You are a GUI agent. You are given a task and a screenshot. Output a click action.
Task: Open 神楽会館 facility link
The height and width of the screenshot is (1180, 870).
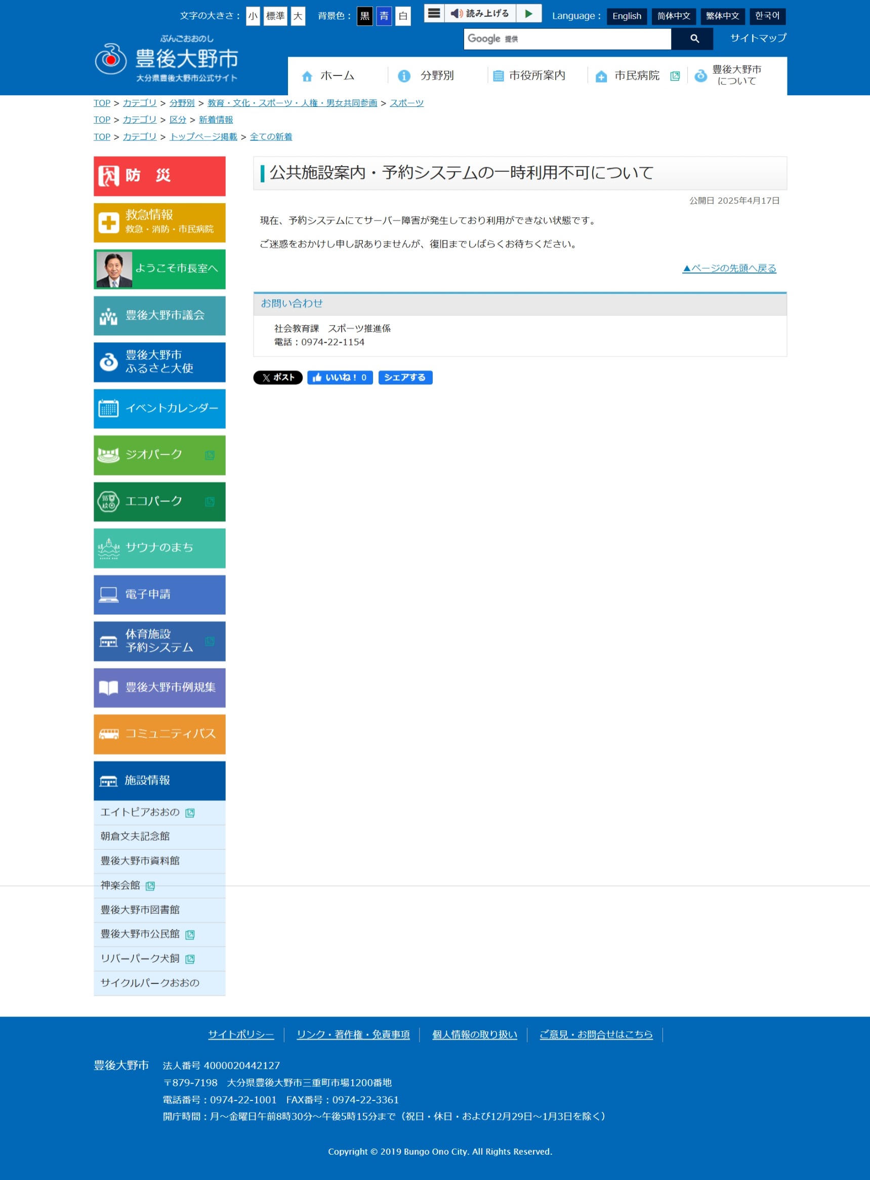159,886
